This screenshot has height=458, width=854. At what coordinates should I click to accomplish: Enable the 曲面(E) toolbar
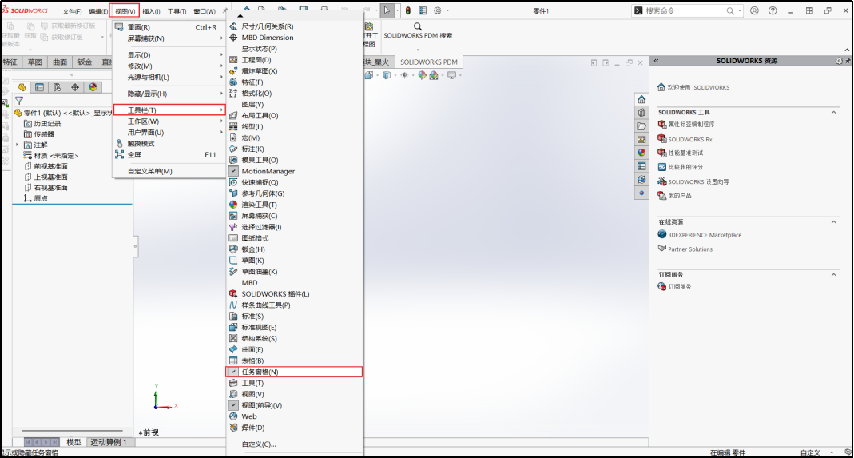tap(294, 350)
